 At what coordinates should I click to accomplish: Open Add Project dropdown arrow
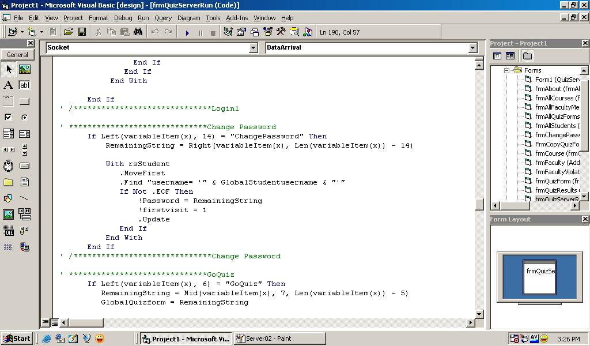[22, 32]
